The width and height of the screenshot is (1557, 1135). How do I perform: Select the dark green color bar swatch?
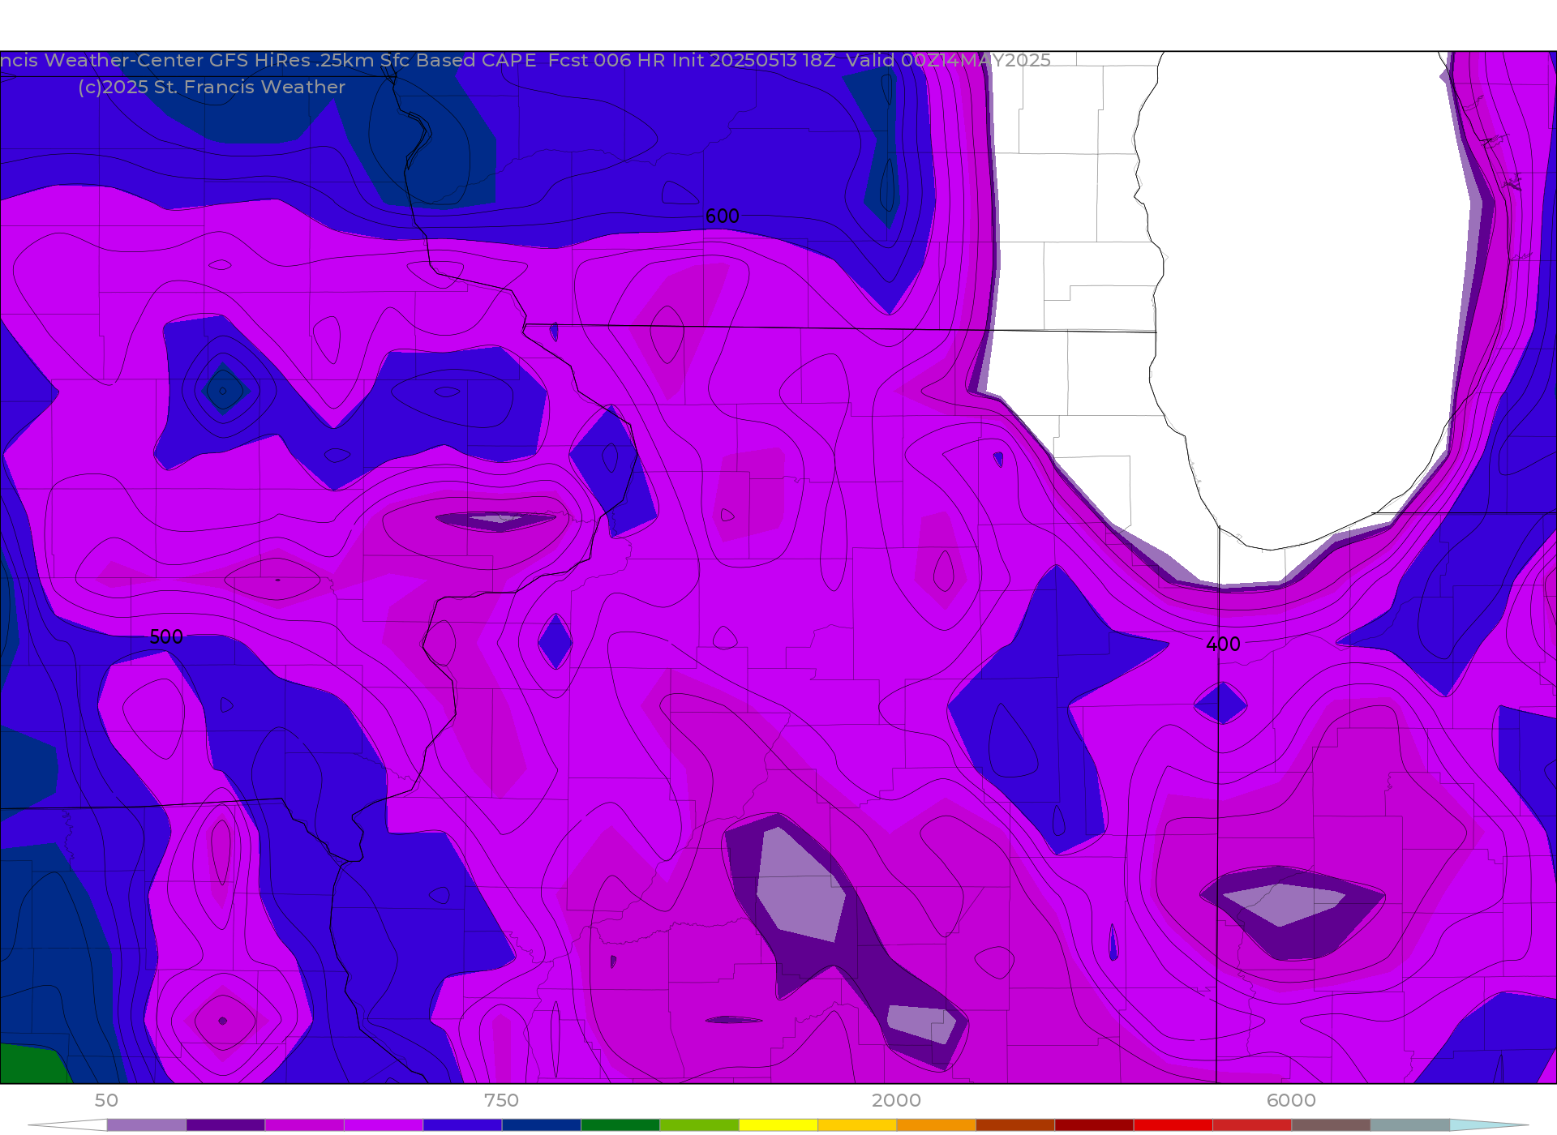[x=620, y=1125]
